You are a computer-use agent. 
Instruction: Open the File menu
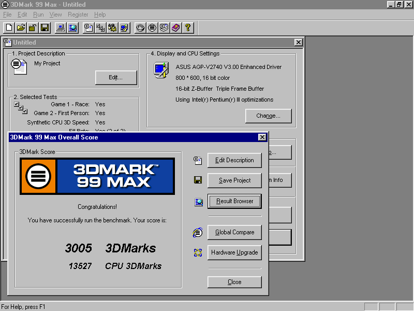tap(7, 15)
